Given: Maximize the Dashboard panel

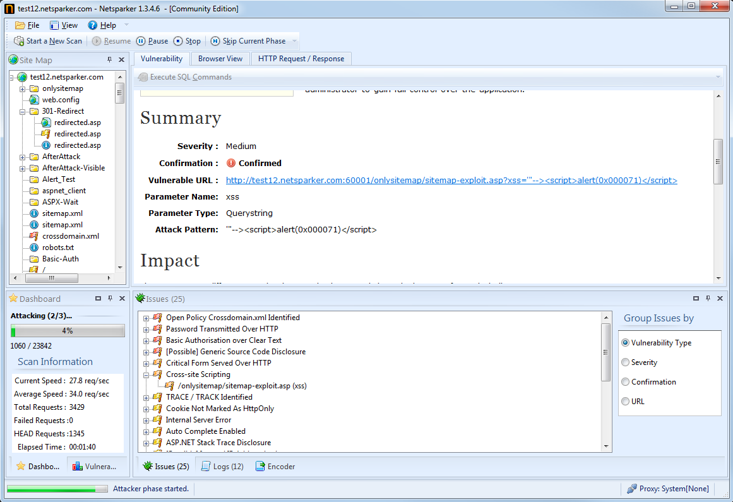Looking at the screenshot, I should (x=98, y=298).
